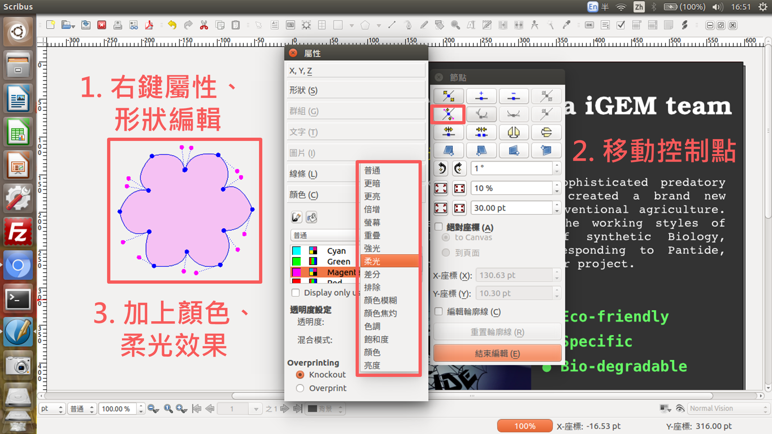Shear the path to the left
772x434 pixels.
point(449,150)
